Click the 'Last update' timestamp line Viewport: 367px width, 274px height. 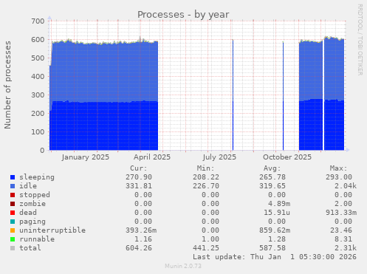click(275, 257)
